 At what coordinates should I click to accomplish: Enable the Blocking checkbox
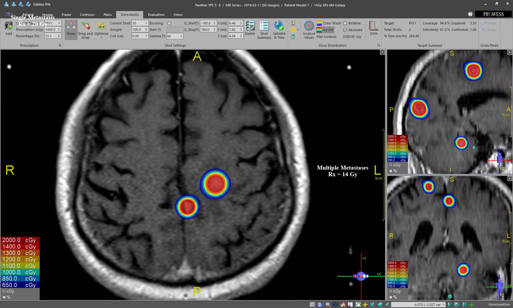(x=169, y=24)
